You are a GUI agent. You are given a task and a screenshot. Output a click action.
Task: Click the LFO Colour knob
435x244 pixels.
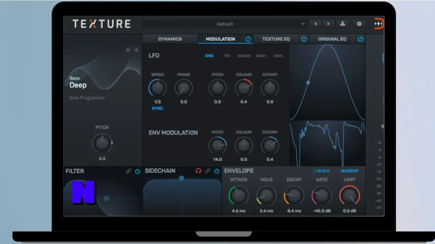click(x=243, y=88)
